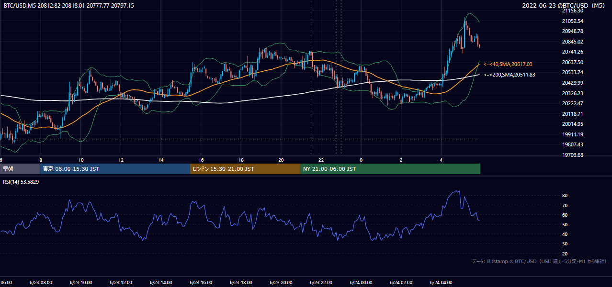
Task: Click price axis value 20845.02
Action: point(572,42)
